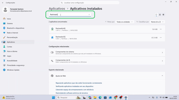This screenshot has height=100, width=179.
Task: Open Privacidade e segurança settings
Action: coord(18,65)
